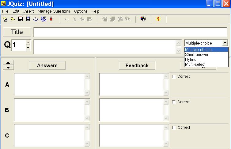Click into answer A text box

[49, 84]
